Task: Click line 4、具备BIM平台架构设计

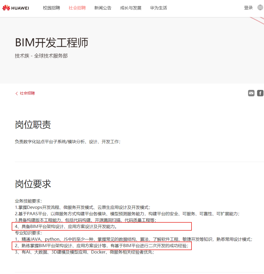Action: pos(66,227)
